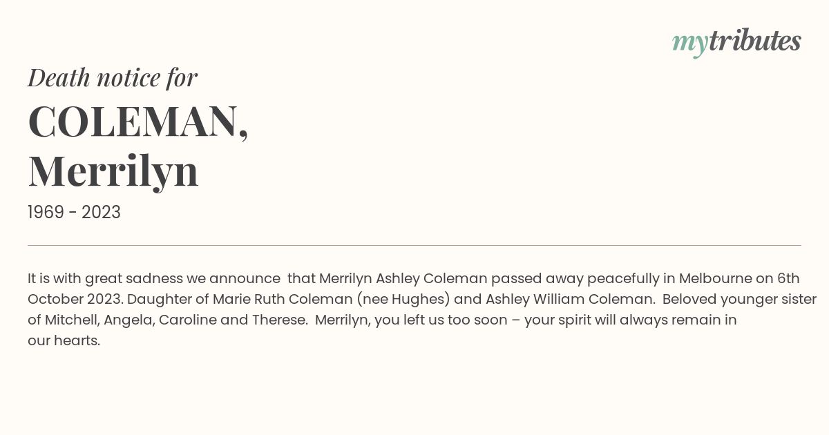Click the Merrilyn first name heading

(x=113, y=171)
